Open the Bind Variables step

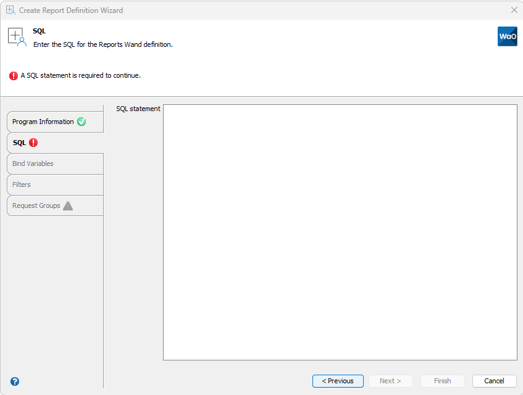tap(33, 164)
